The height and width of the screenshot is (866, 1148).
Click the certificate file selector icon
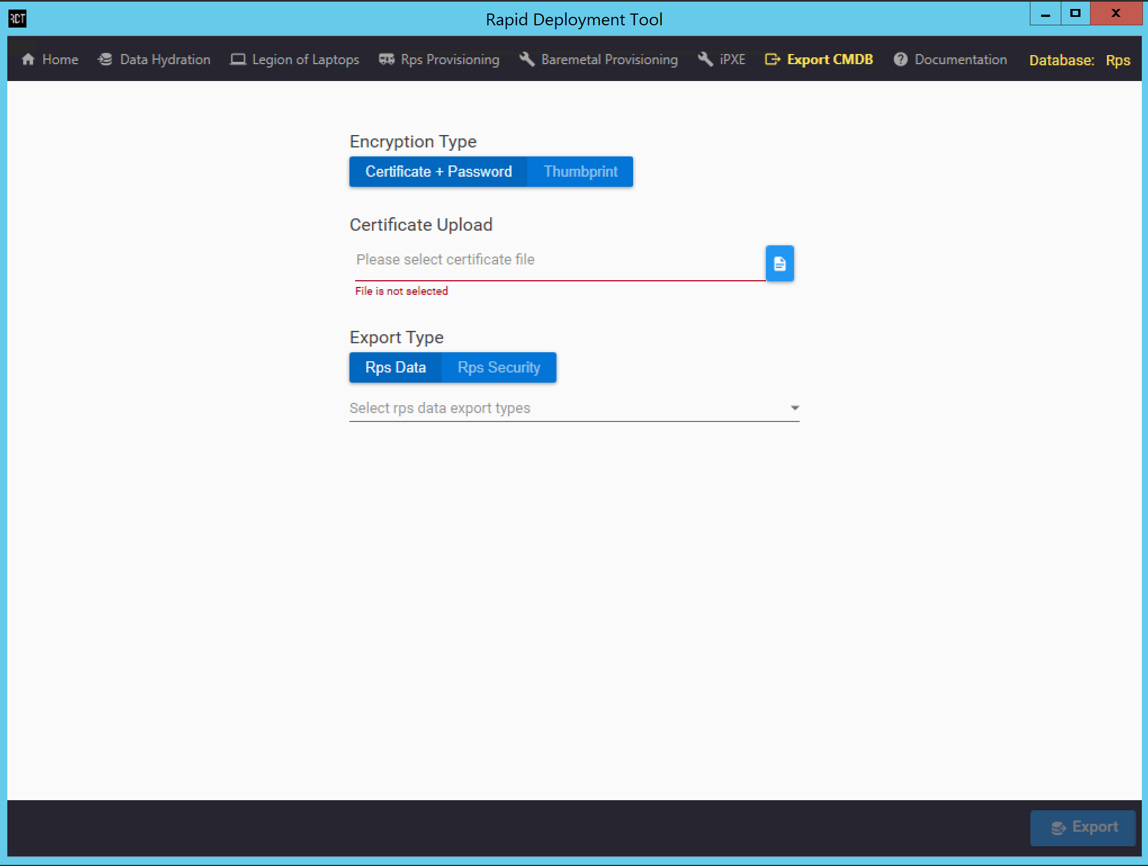[x=781, y=264]
